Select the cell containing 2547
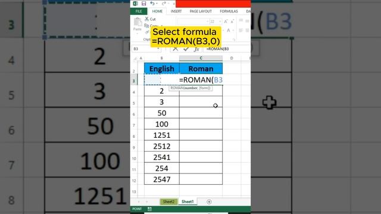This screenshot has height=214, width=381. (x=161, y=180)
